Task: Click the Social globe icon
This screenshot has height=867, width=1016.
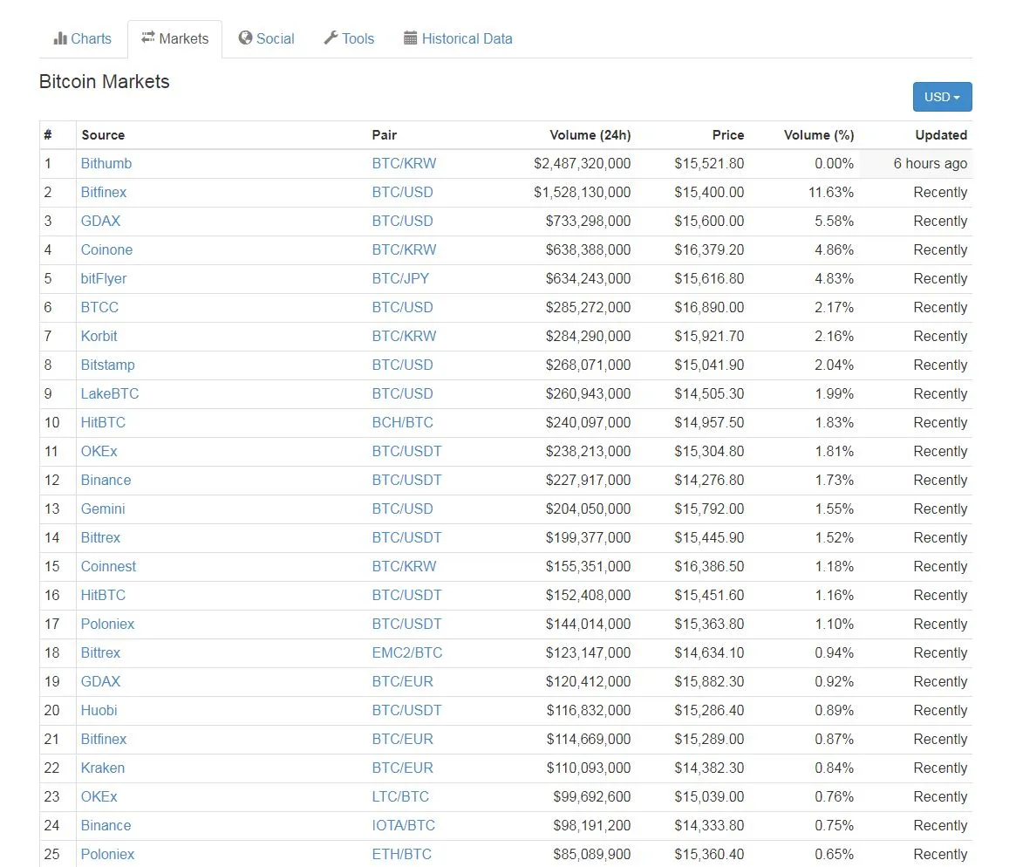Action: coord(245,38)
